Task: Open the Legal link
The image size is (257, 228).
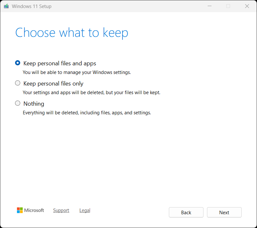Action: tap(85, 210)
